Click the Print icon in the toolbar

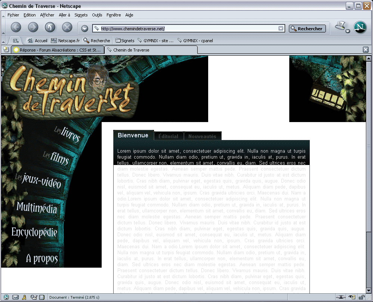click(x=340, y=26)
